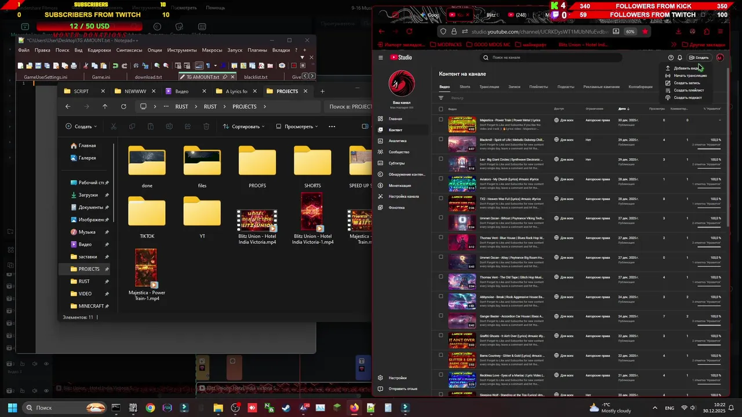
Task: Open new File Explorer tab with plus
Action: coord(322,91)
